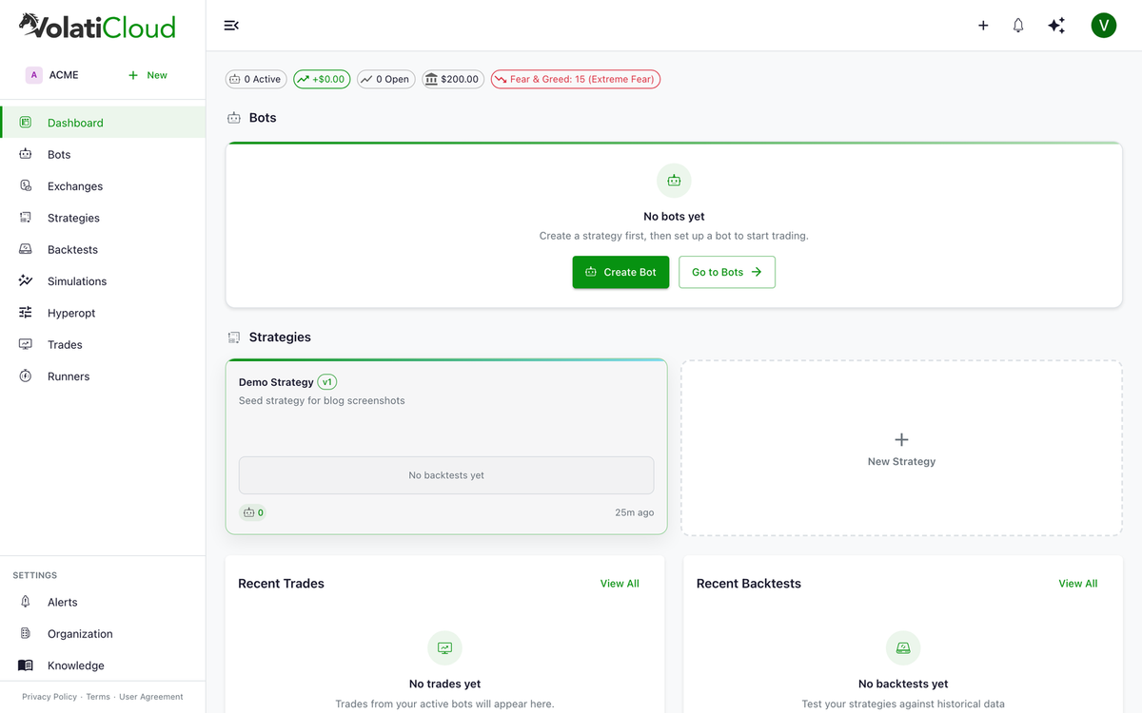Click New next to ACME
The height and width of the screenshot is (713, 1142).
tap(148, 75)
